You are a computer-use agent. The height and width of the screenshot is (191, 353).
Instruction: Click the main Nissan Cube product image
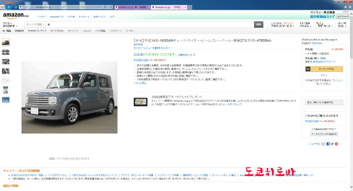click(69, 97)
